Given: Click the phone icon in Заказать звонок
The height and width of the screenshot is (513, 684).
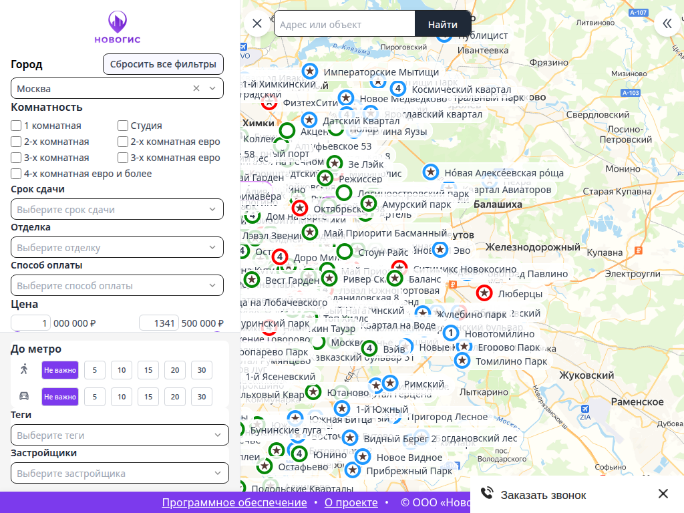Looking at the screenshot, I should 487,494.
